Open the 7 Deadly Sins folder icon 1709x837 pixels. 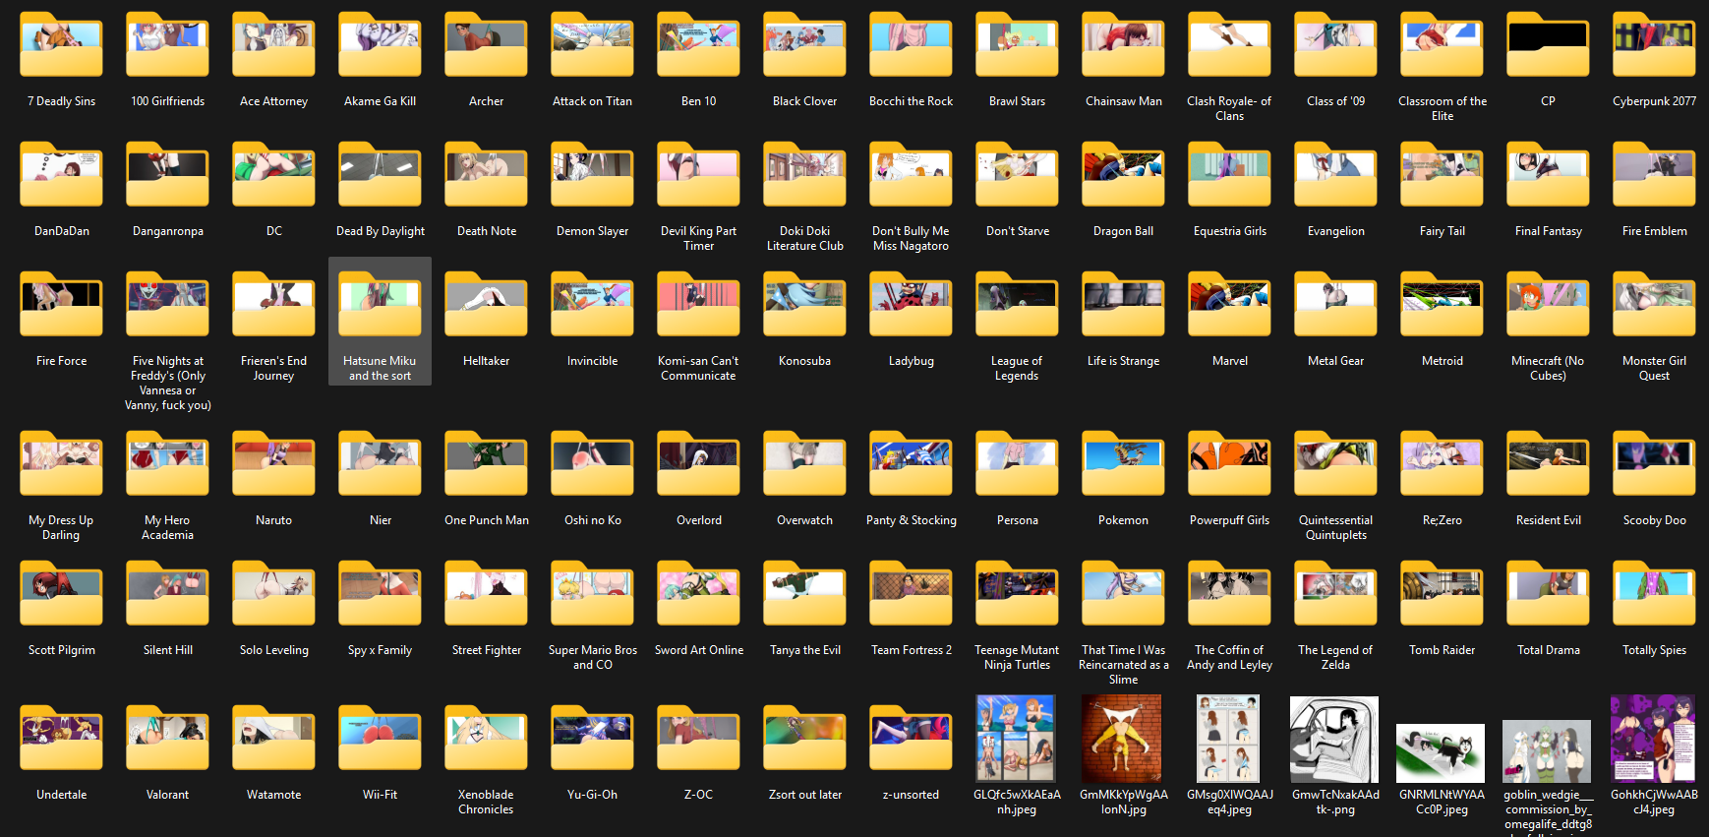[61, 45]
